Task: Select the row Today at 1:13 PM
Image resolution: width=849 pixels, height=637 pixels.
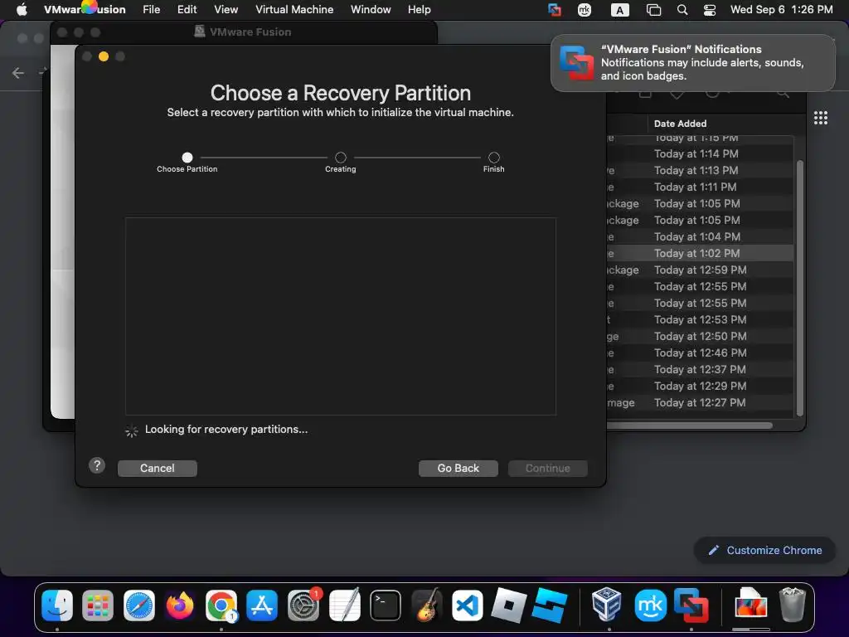Action: coord(700,170)
